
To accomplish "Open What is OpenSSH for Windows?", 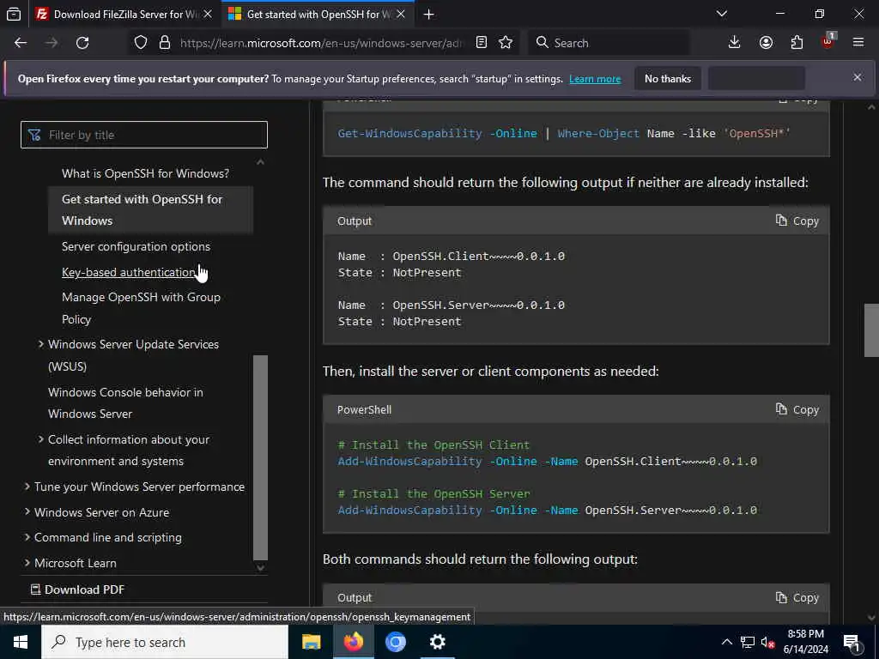I will 145,173.
